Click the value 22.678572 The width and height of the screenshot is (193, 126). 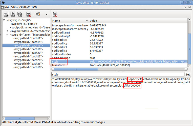pyautogui.click(x=96, y=40)
